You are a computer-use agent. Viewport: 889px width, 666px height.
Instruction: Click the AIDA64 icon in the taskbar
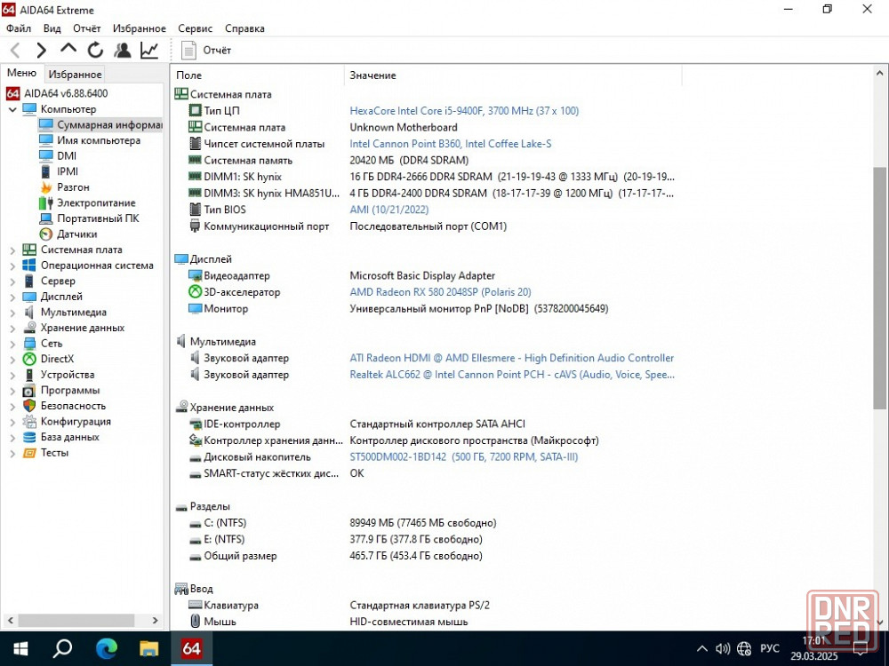click(192, 649)
